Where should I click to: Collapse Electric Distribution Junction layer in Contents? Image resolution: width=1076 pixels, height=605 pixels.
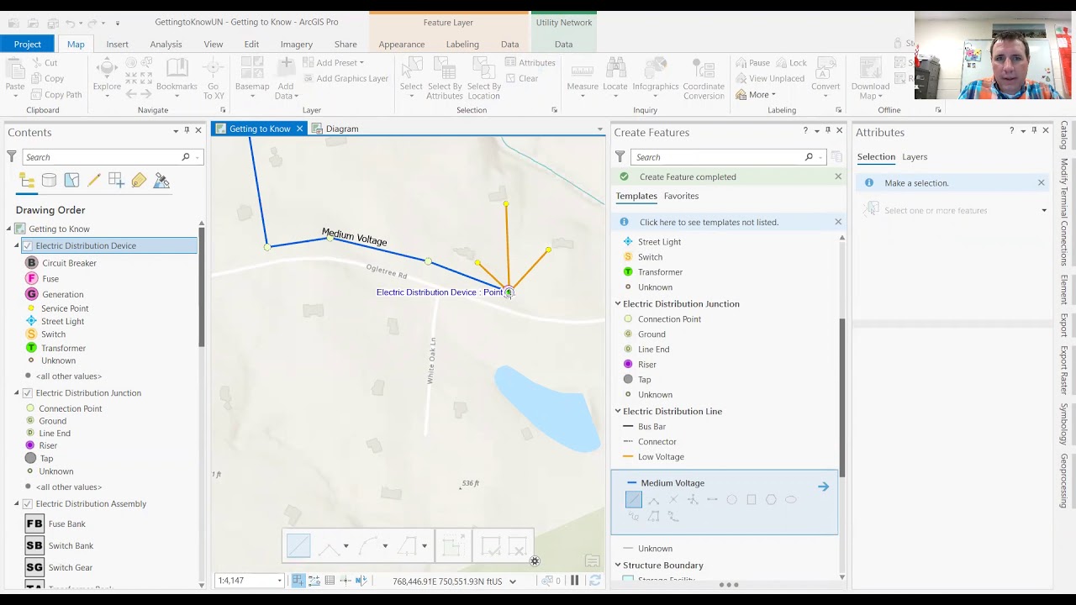[x=16, y=393]
